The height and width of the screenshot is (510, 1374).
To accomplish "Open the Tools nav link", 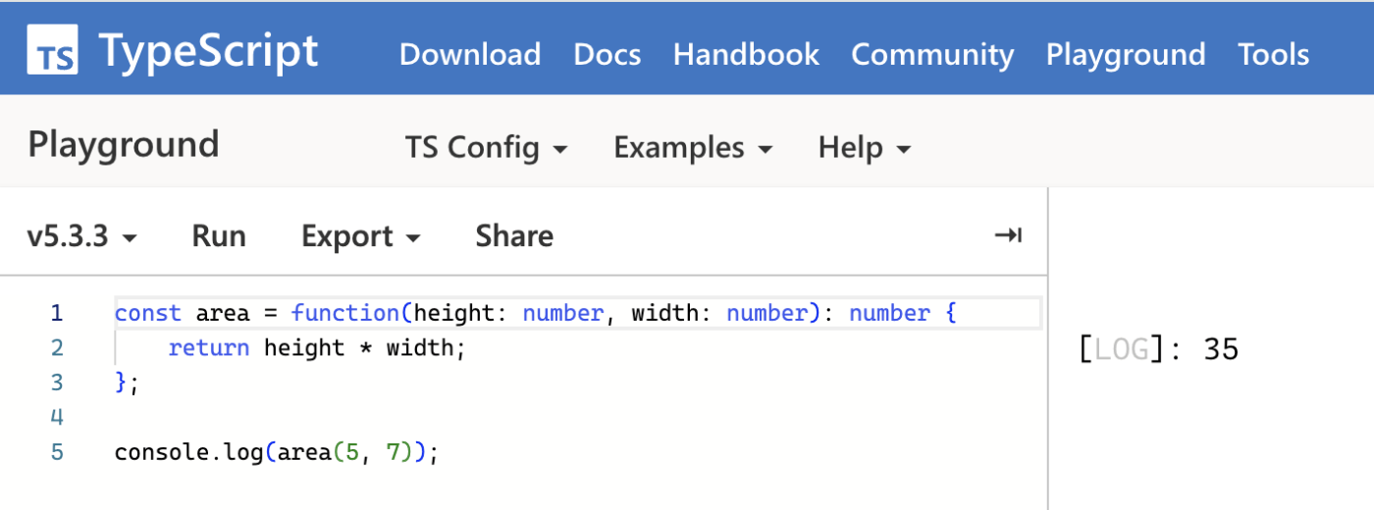I will point(1274,54).
